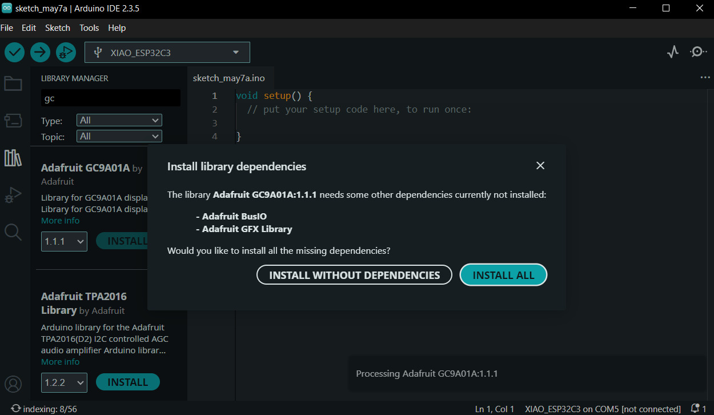Click the Arduino IDE logo in title bar
This screenshot has width=714, height=415.
7,9
